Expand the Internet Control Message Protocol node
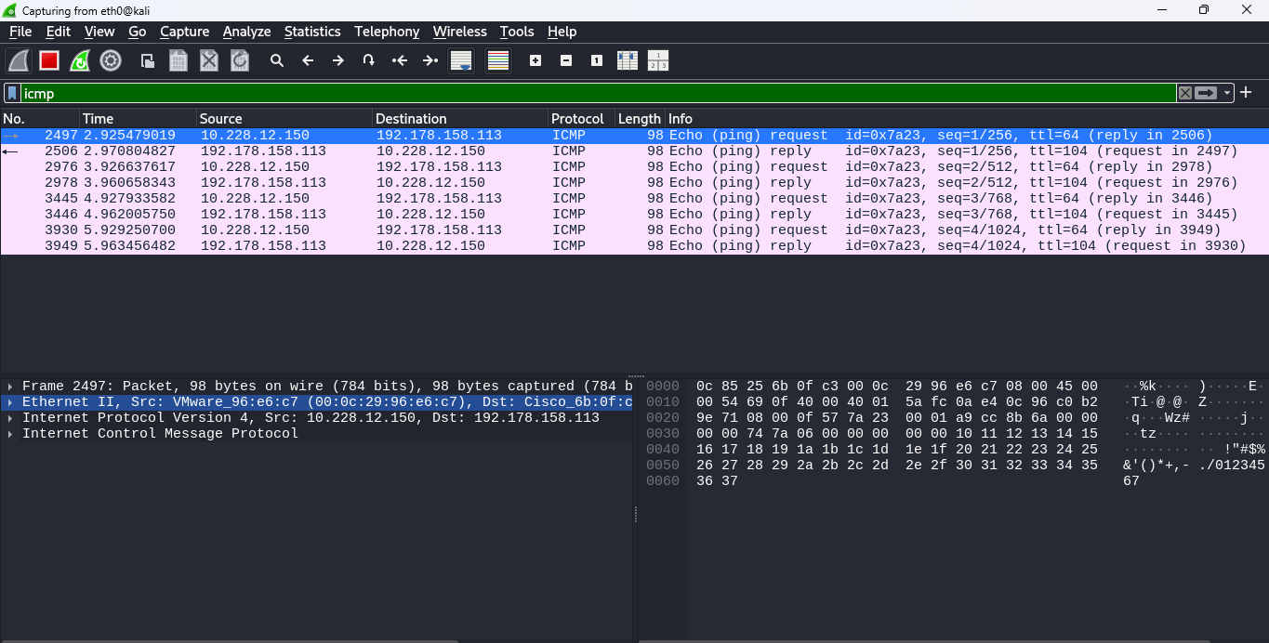This screenshot has height=643, width=1269. [x=10, y=434]
